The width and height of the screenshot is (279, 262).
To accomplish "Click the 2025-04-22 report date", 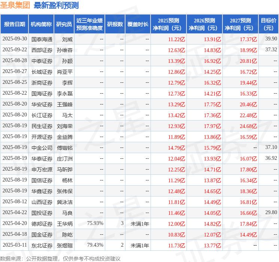I will point(15,213).
